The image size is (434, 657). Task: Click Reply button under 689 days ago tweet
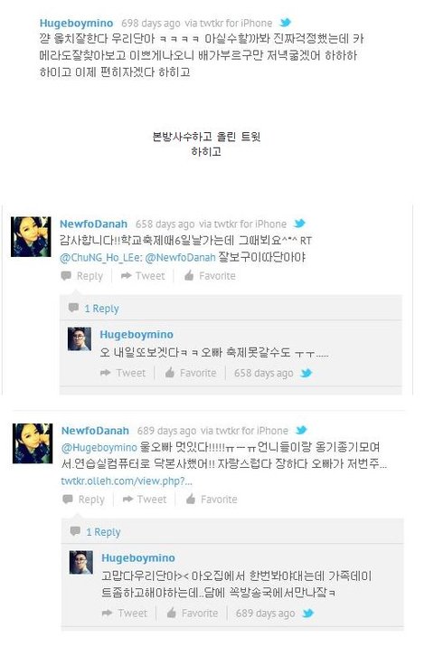(84, 499)
